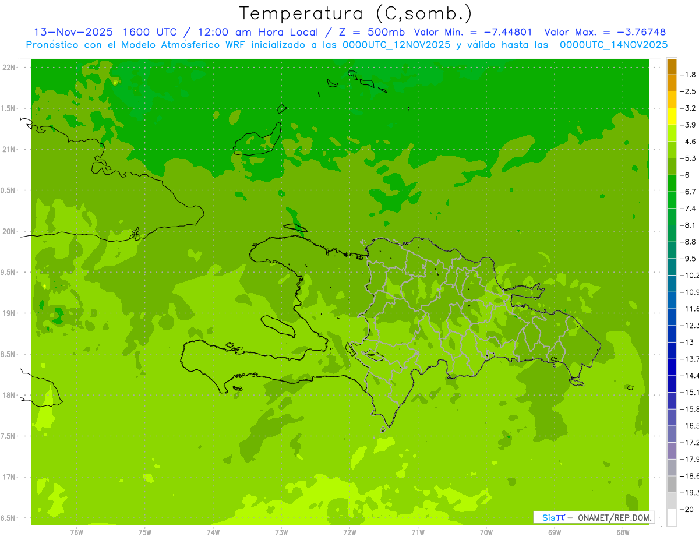
Task: Click the '-16.5' legend value
Action: click(690, 426)
